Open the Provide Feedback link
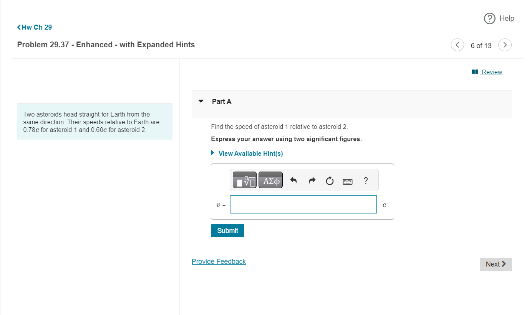This screenshot has width=532, height=315. click(219, 261)
